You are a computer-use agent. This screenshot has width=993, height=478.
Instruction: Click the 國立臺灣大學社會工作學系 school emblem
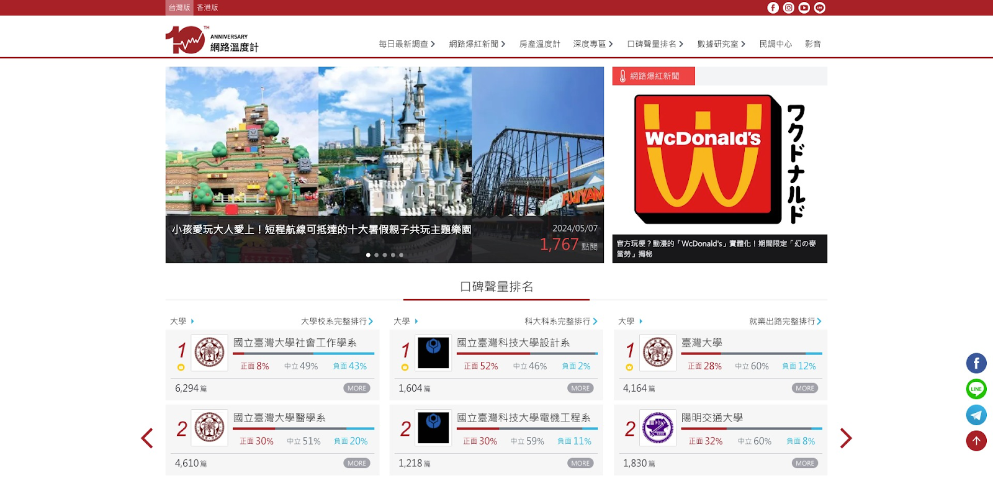[210, 353]
